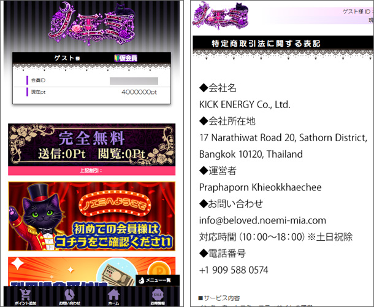Click the ノエミ logo on the left screen

point(91,25)
